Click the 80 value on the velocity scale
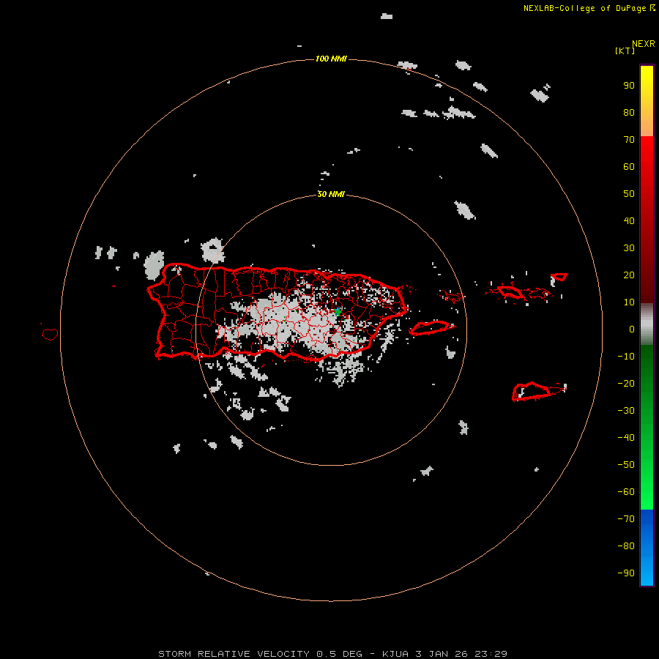Viewport: 659px width, 659px height. pyautogui.click(x=629, y=112)
